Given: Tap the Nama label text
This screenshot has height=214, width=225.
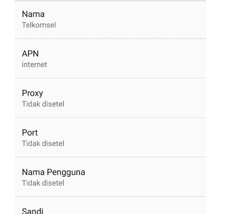Looking at the screenshot, I should click(x=33, y=14).
